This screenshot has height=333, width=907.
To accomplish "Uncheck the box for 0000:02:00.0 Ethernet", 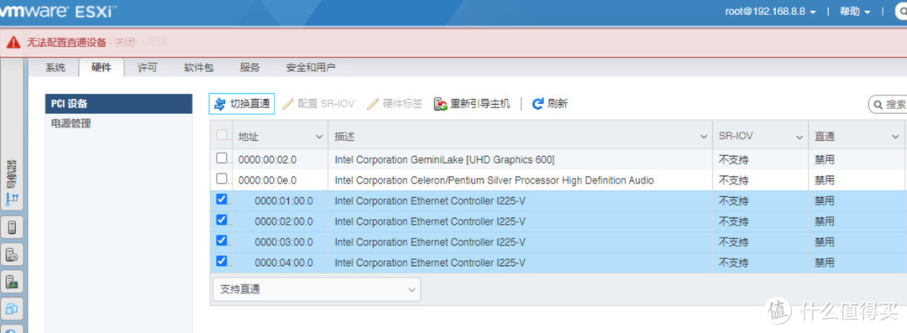I will [x=222, y=221].
